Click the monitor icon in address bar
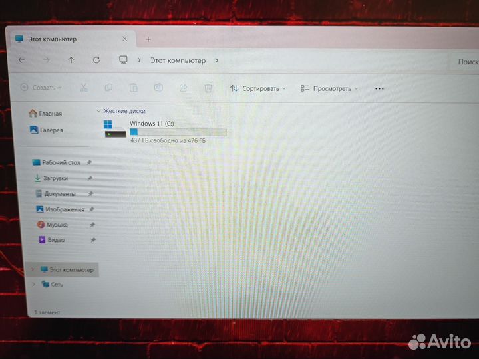 123,60
